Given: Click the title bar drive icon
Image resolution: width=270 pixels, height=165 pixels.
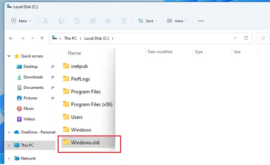Looking at the screenshot, I should [x=9, y=6].
